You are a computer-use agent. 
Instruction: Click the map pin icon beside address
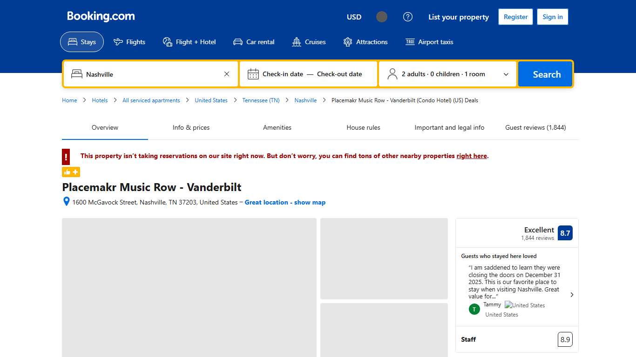coord(67,202)
